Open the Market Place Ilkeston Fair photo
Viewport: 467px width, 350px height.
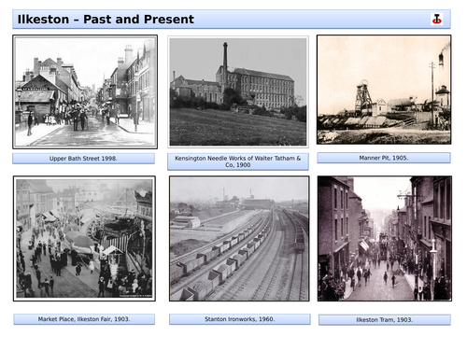click(84, 239)
